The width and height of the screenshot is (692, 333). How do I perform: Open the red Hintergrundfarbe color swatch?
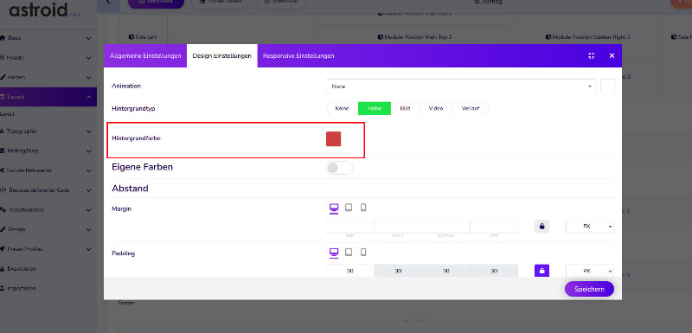tap(333, 138)
